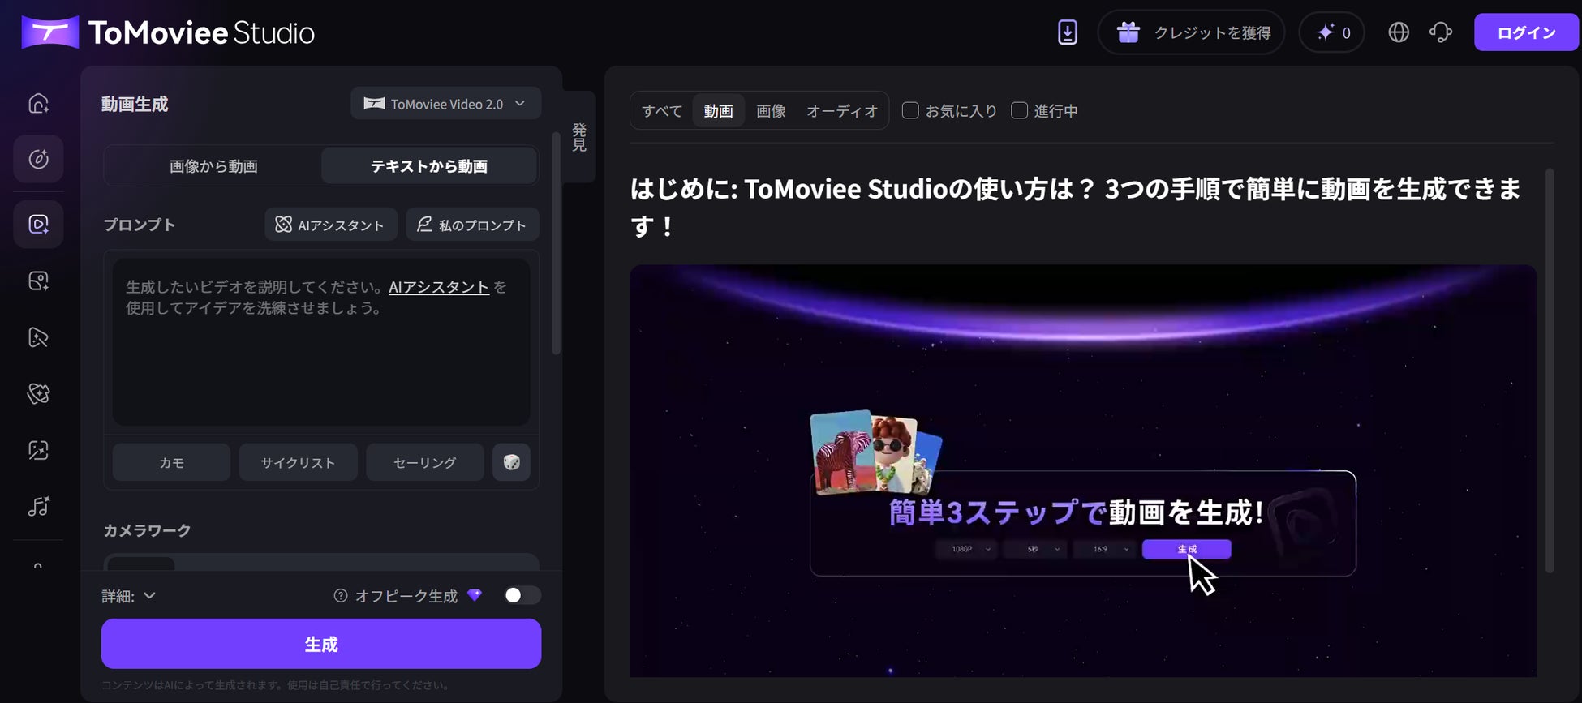Viewport: 1582px width, 703px height.
Task: Click the カメラワーク section label
Action: tap(147, 530)
